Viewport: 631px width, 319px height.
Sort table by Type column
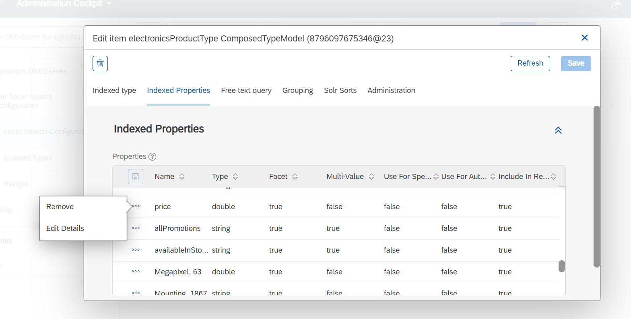(235, 177)
